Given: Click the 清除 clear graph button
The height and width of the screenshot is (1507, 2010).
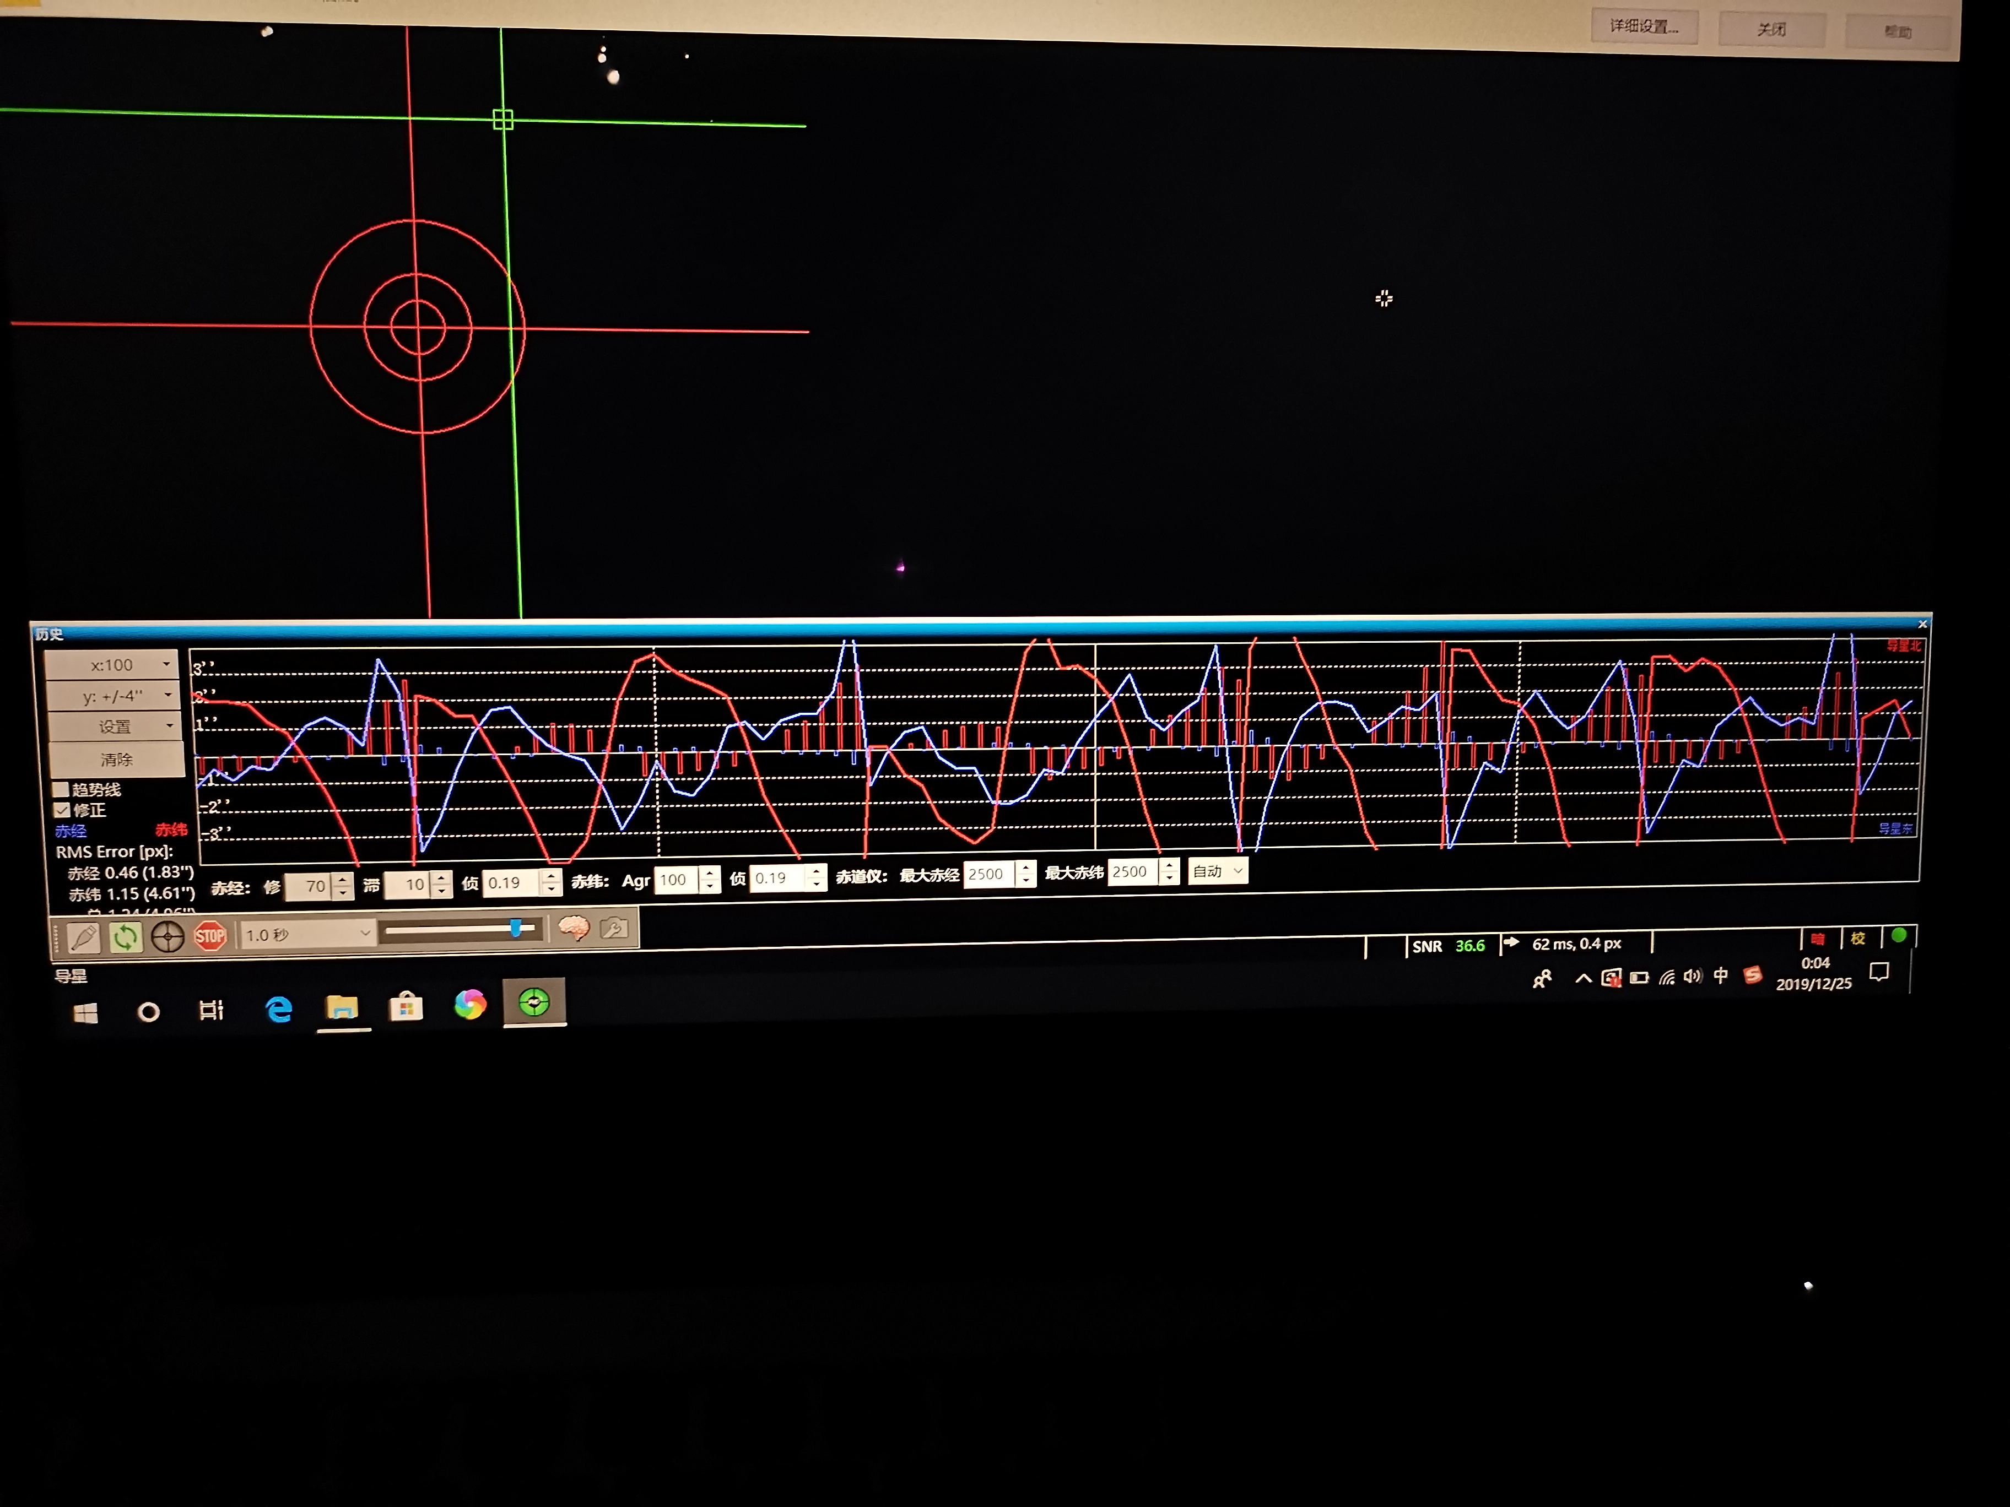Looking at the screenshot, I should pyautogui.click(x=115, y=760).
